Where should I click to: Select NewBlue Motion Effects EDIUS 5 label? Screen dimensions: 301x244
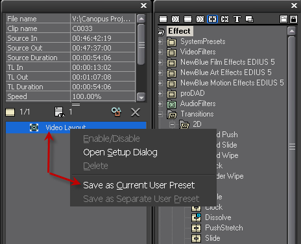pos(232,83)
